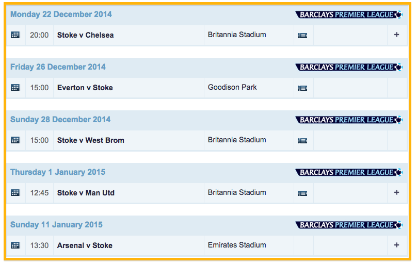Click calendar icon for Arsenal v Stoke
This screenshot has height=264, width=417.
click(x=15, y=245)
